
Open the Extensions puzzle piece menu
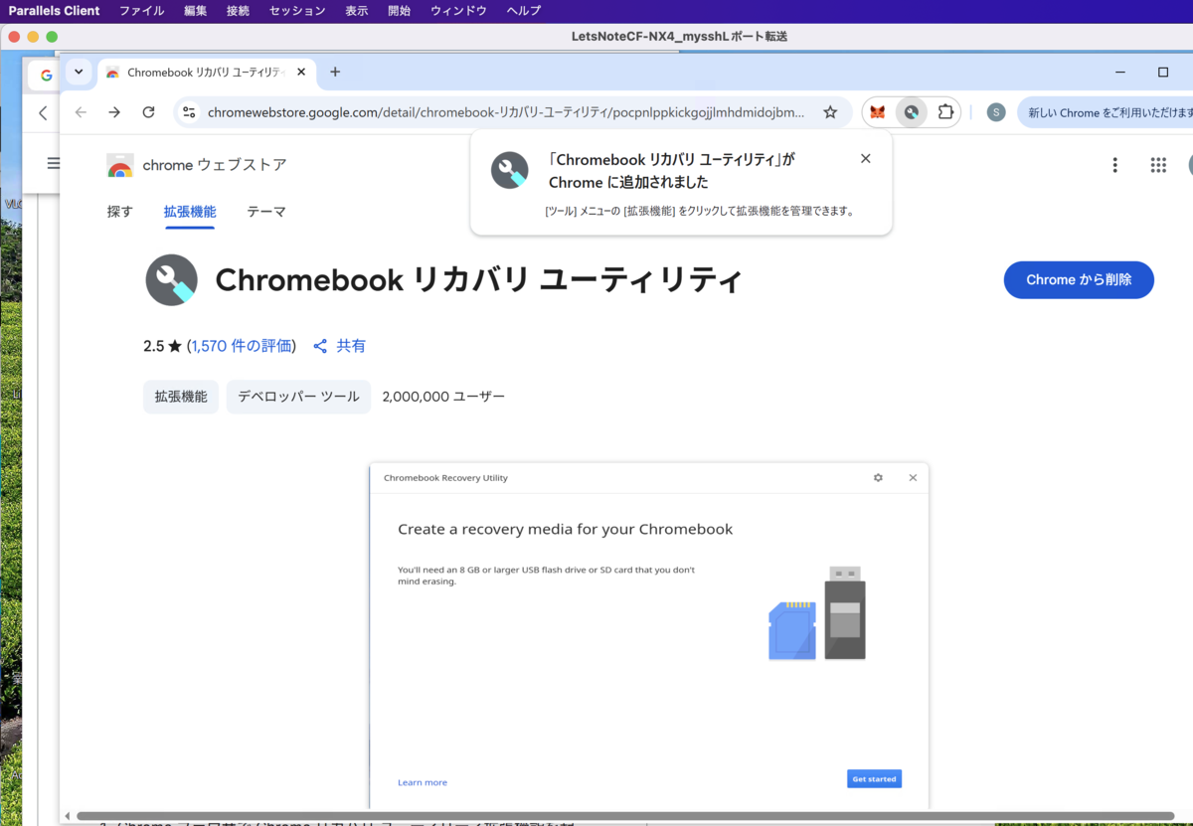pyautogui.click(x=945, y=112)
